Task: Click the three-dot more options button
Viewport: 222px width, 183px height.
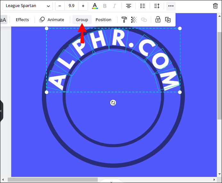Action: (171, 6)
